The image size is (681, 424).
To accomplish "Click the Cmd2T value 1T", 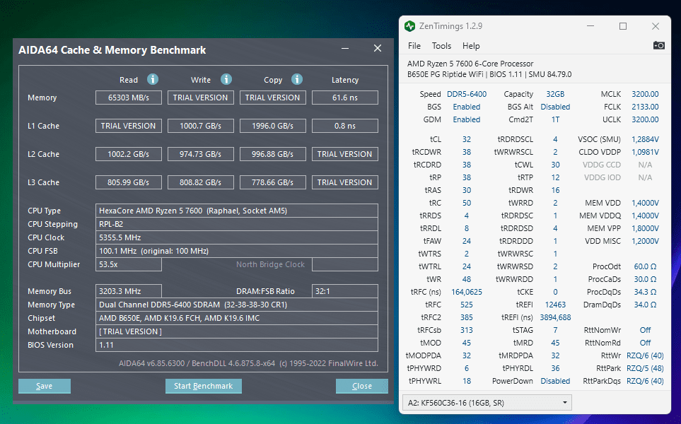I will [x=555, y=119].
